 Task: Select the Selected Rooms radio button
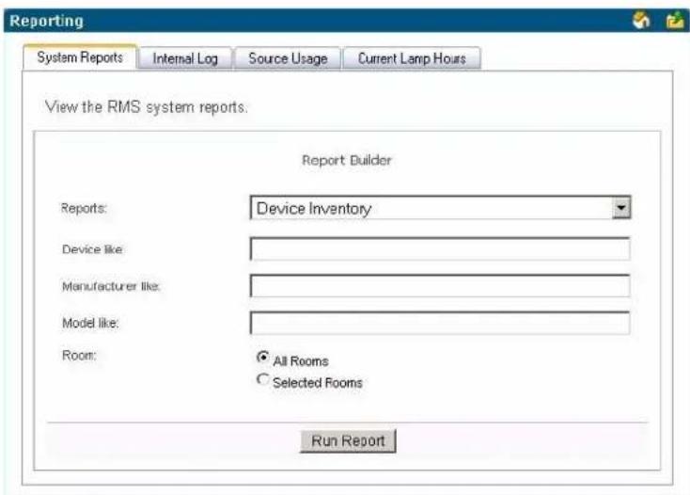point(262,379)
